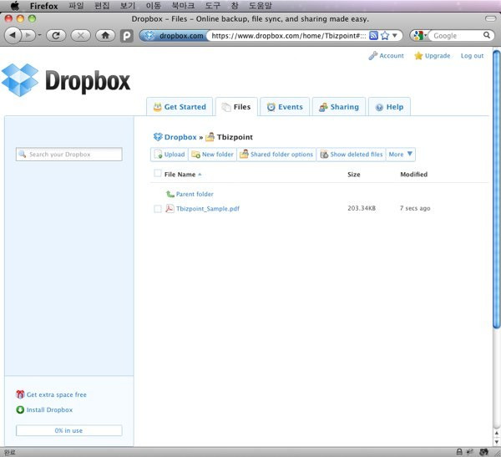The width and height of the screenshot is (501, 457).
Task: Click the forward arrow navigation button
Action: pyautogui.click(x=28, y=35)
